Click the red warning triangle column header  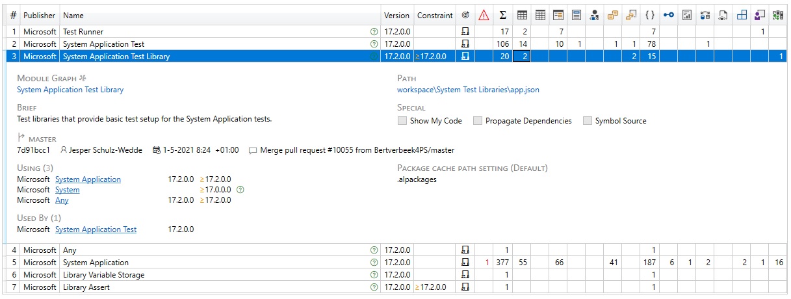[484, 16]
